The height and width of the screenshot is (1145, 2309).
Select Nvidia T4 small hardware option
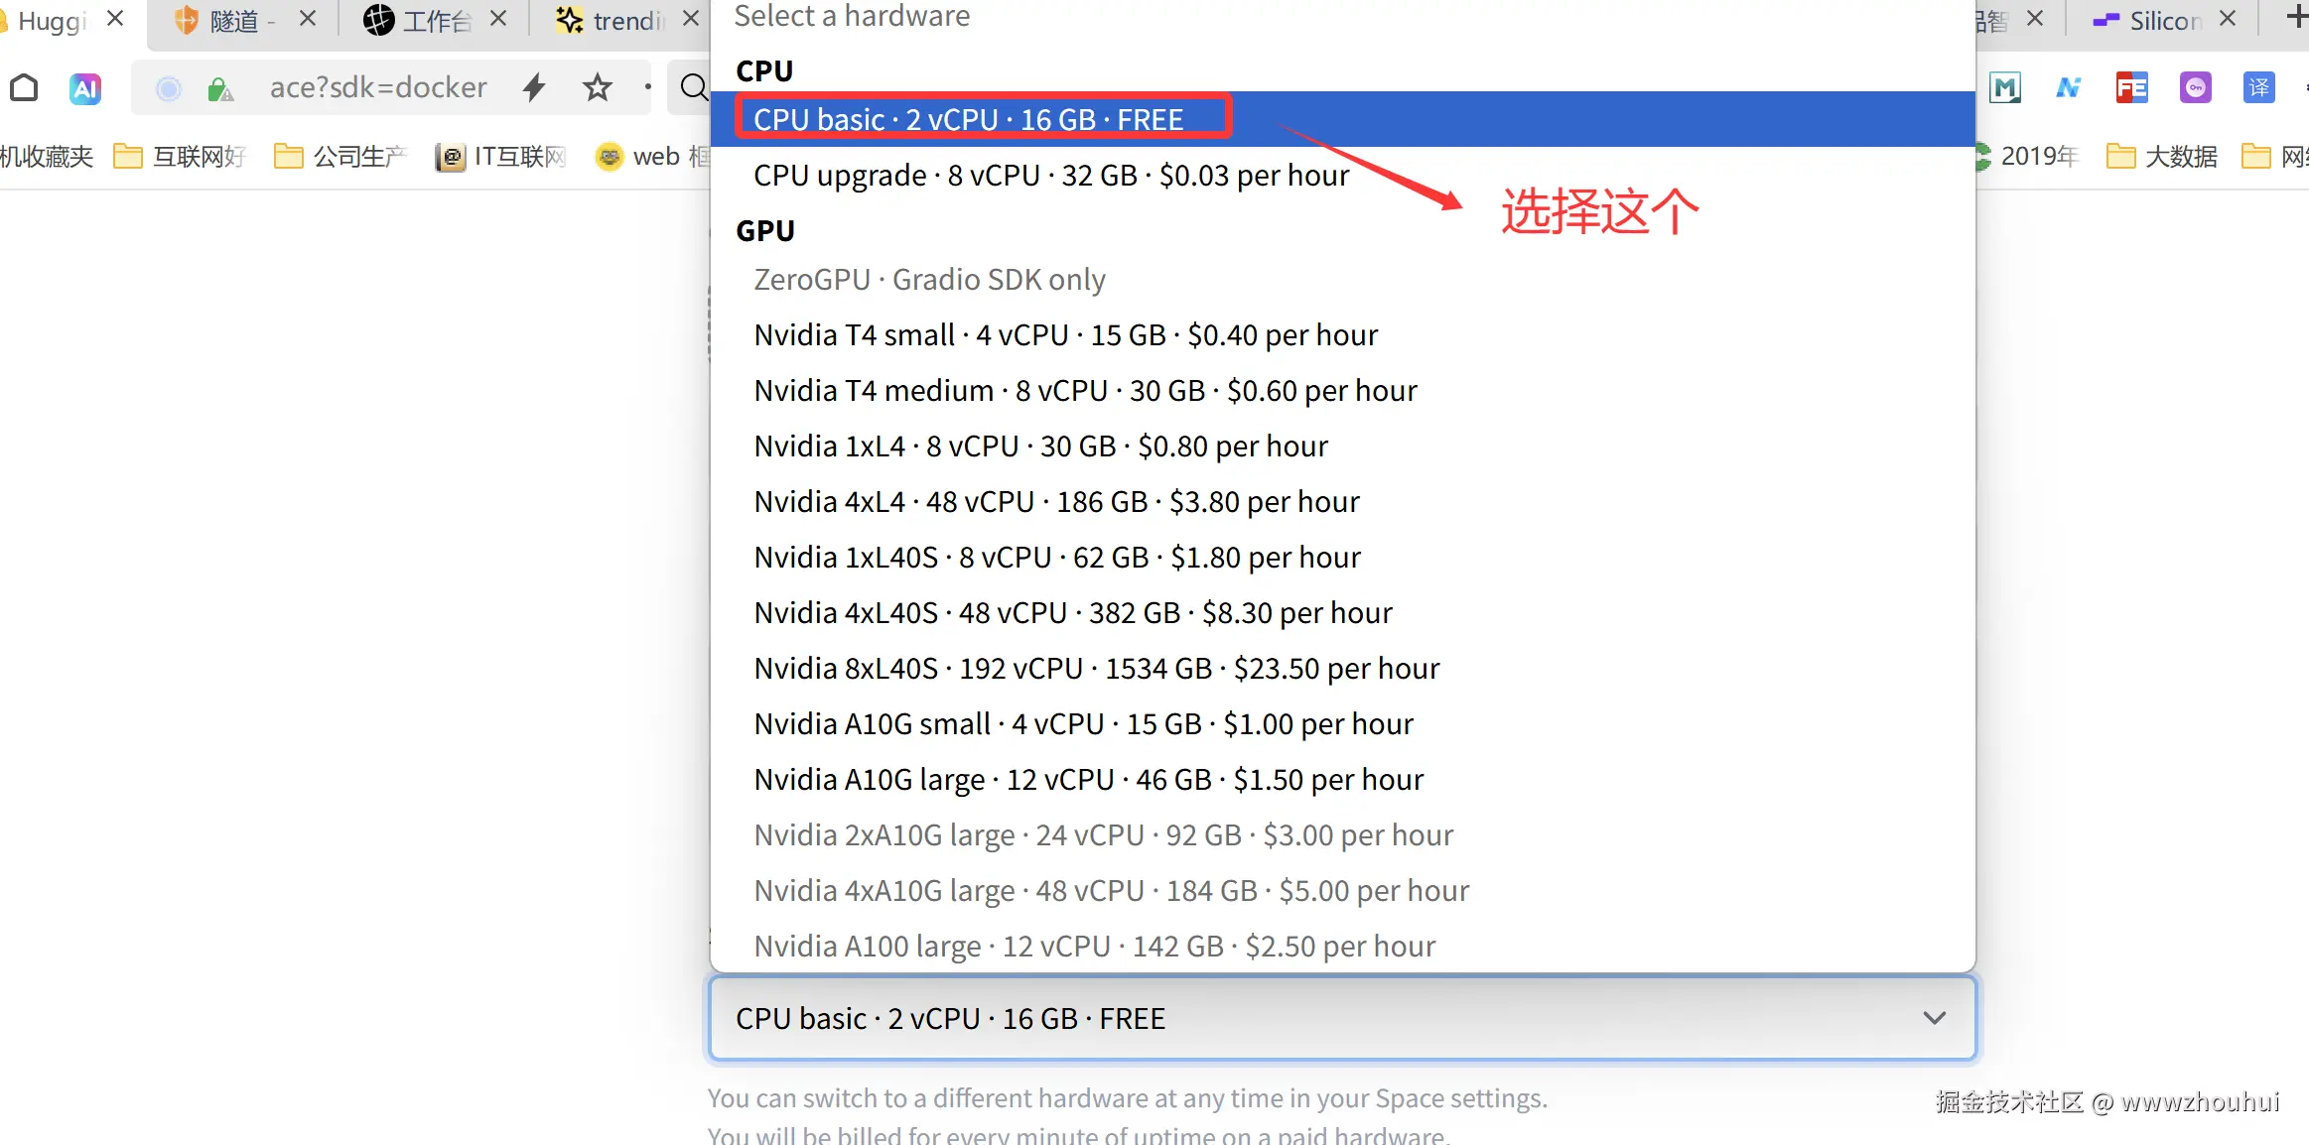[1342, 335]
